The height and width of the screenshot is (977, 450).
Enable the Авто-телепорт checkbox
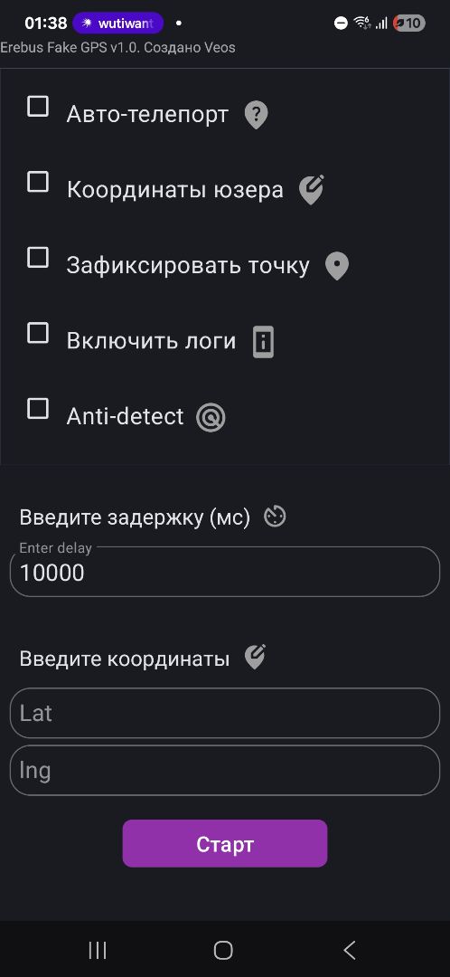(x=38, y=107)
